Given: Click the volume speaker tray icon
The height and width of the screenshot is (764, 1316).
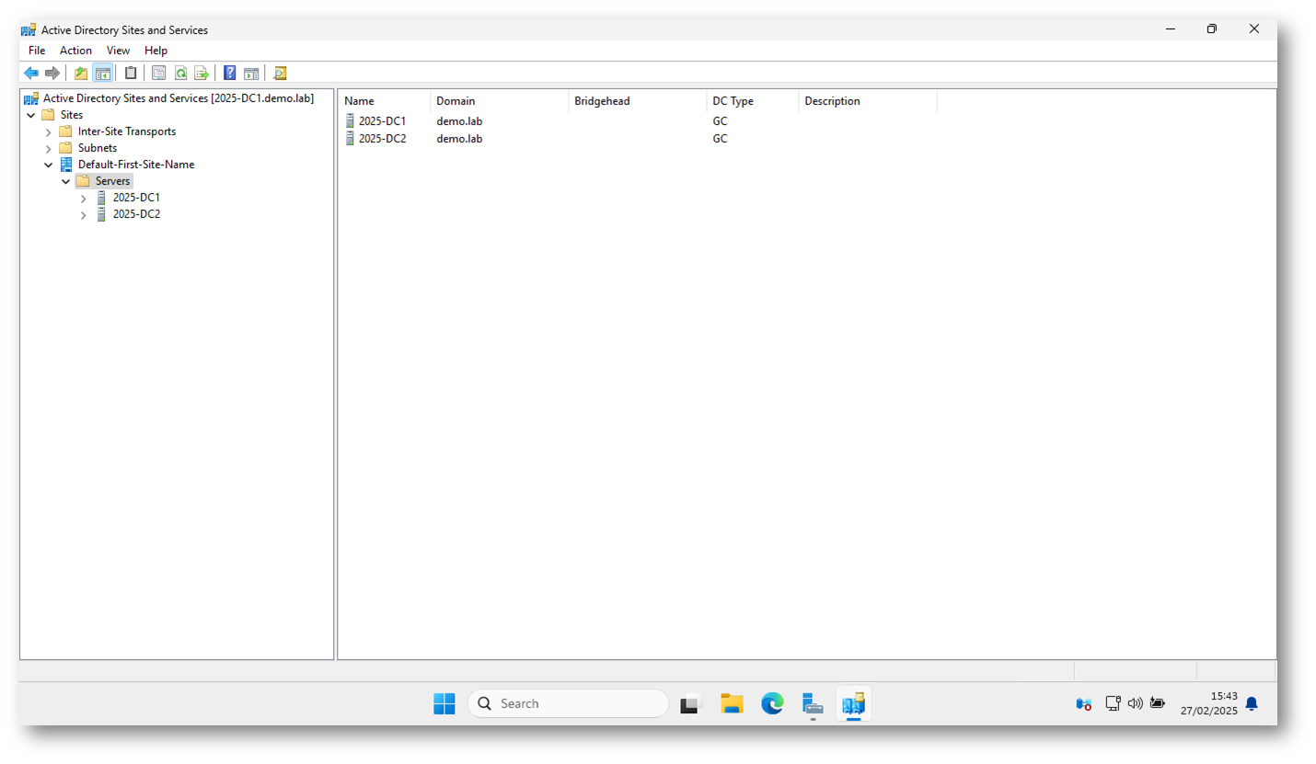Looking at the screenshot, I should [1135, 704].
